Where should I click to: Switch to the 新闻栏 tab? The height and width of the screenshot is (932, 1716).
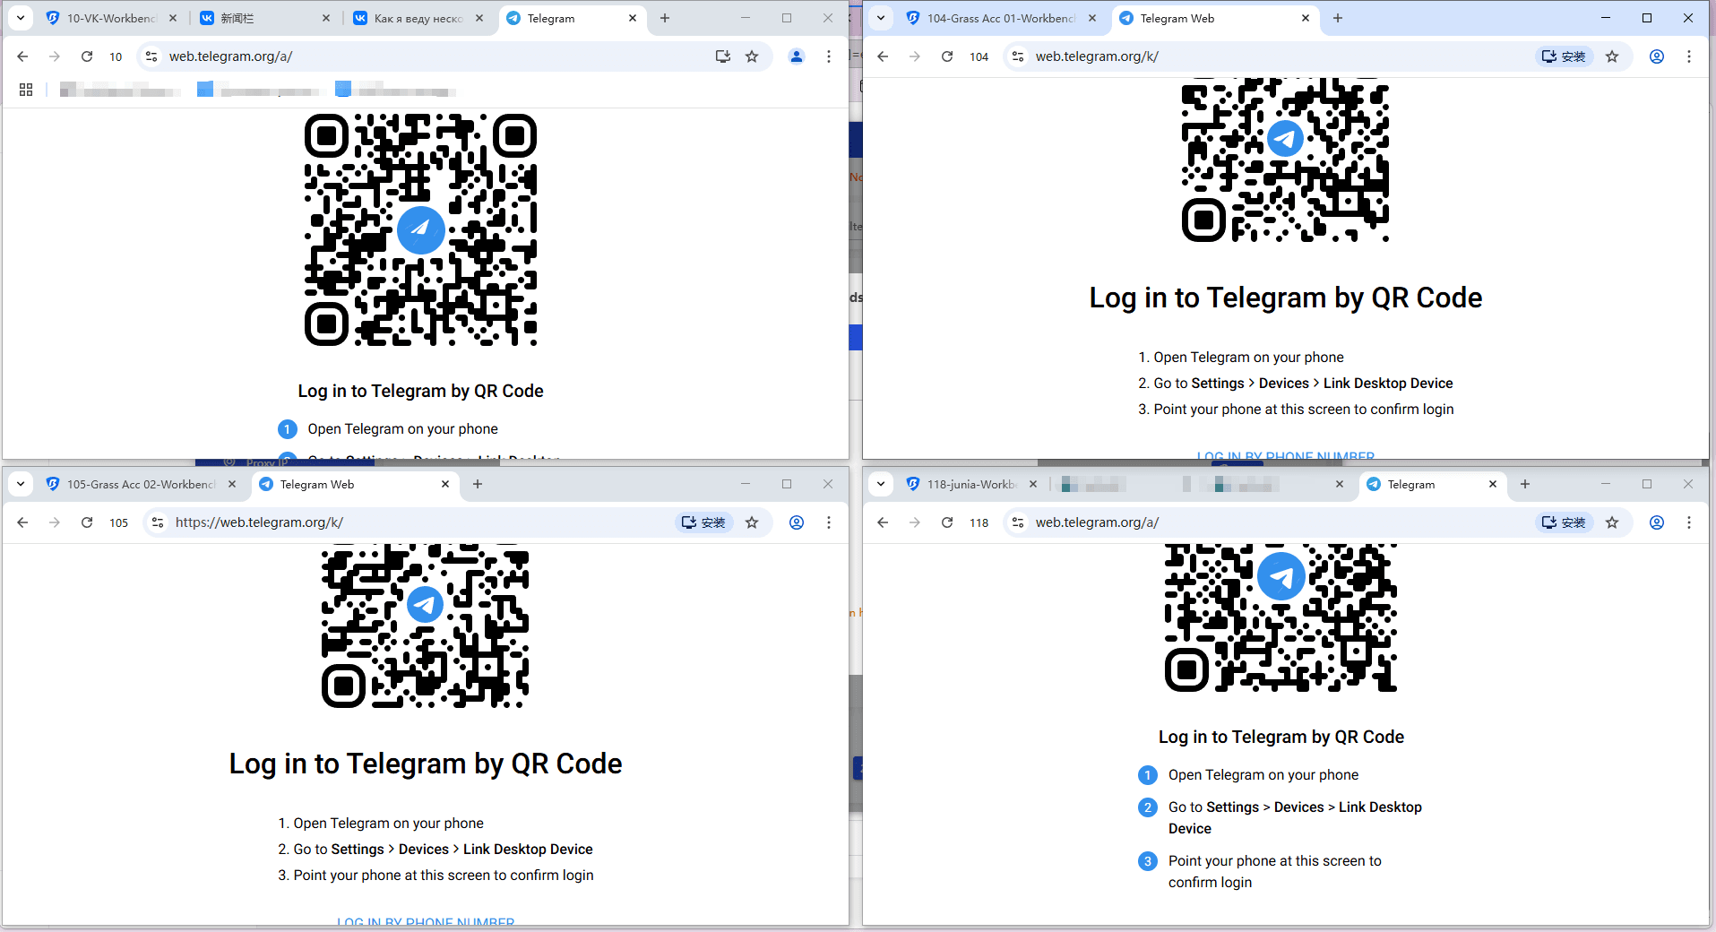pyautogui.click(x=254, y=18)
